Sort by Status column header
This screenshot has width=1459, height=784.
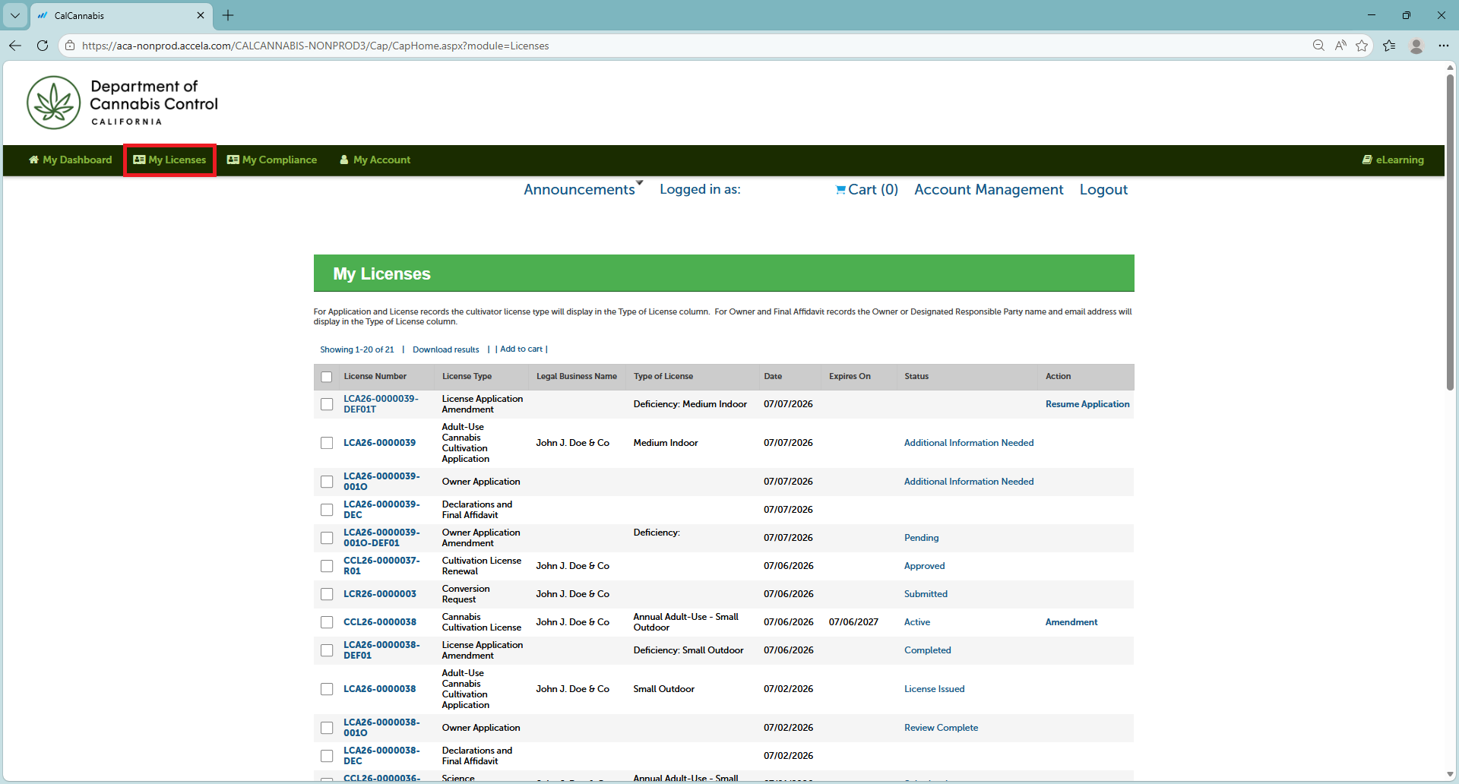point(916,377)
